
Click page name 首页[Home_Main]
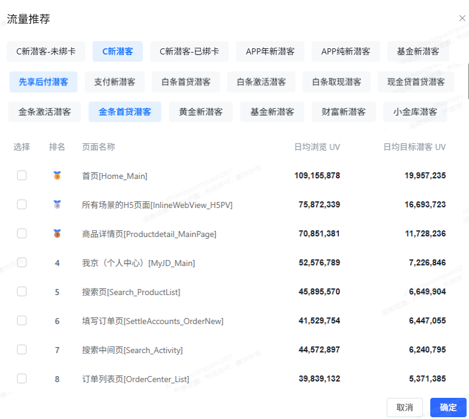(x=114, y=176)
